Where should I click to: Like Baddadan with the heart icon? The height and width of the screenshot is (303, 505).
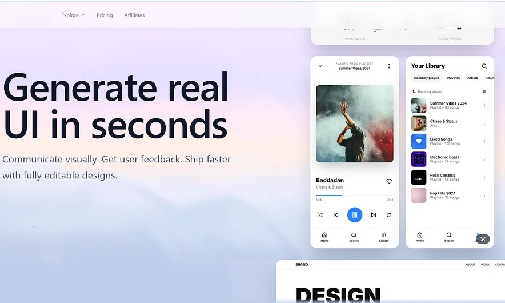[389, 181]
